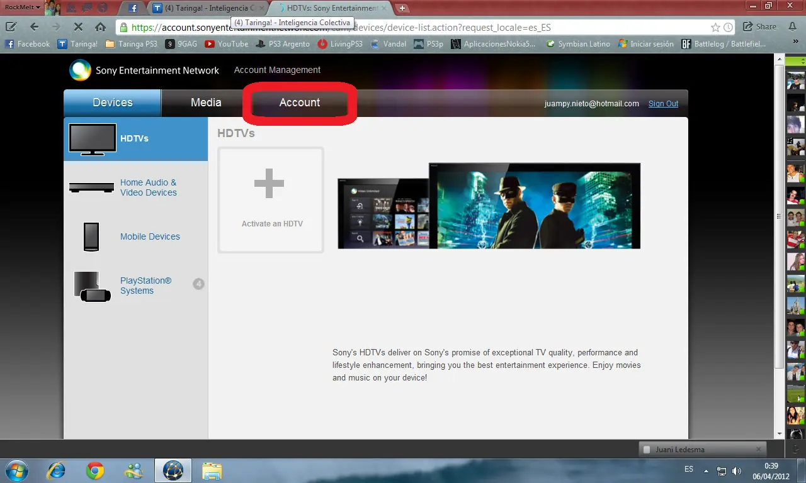
Task: Go to the browser Home page icon
Action: click(99, 27)
